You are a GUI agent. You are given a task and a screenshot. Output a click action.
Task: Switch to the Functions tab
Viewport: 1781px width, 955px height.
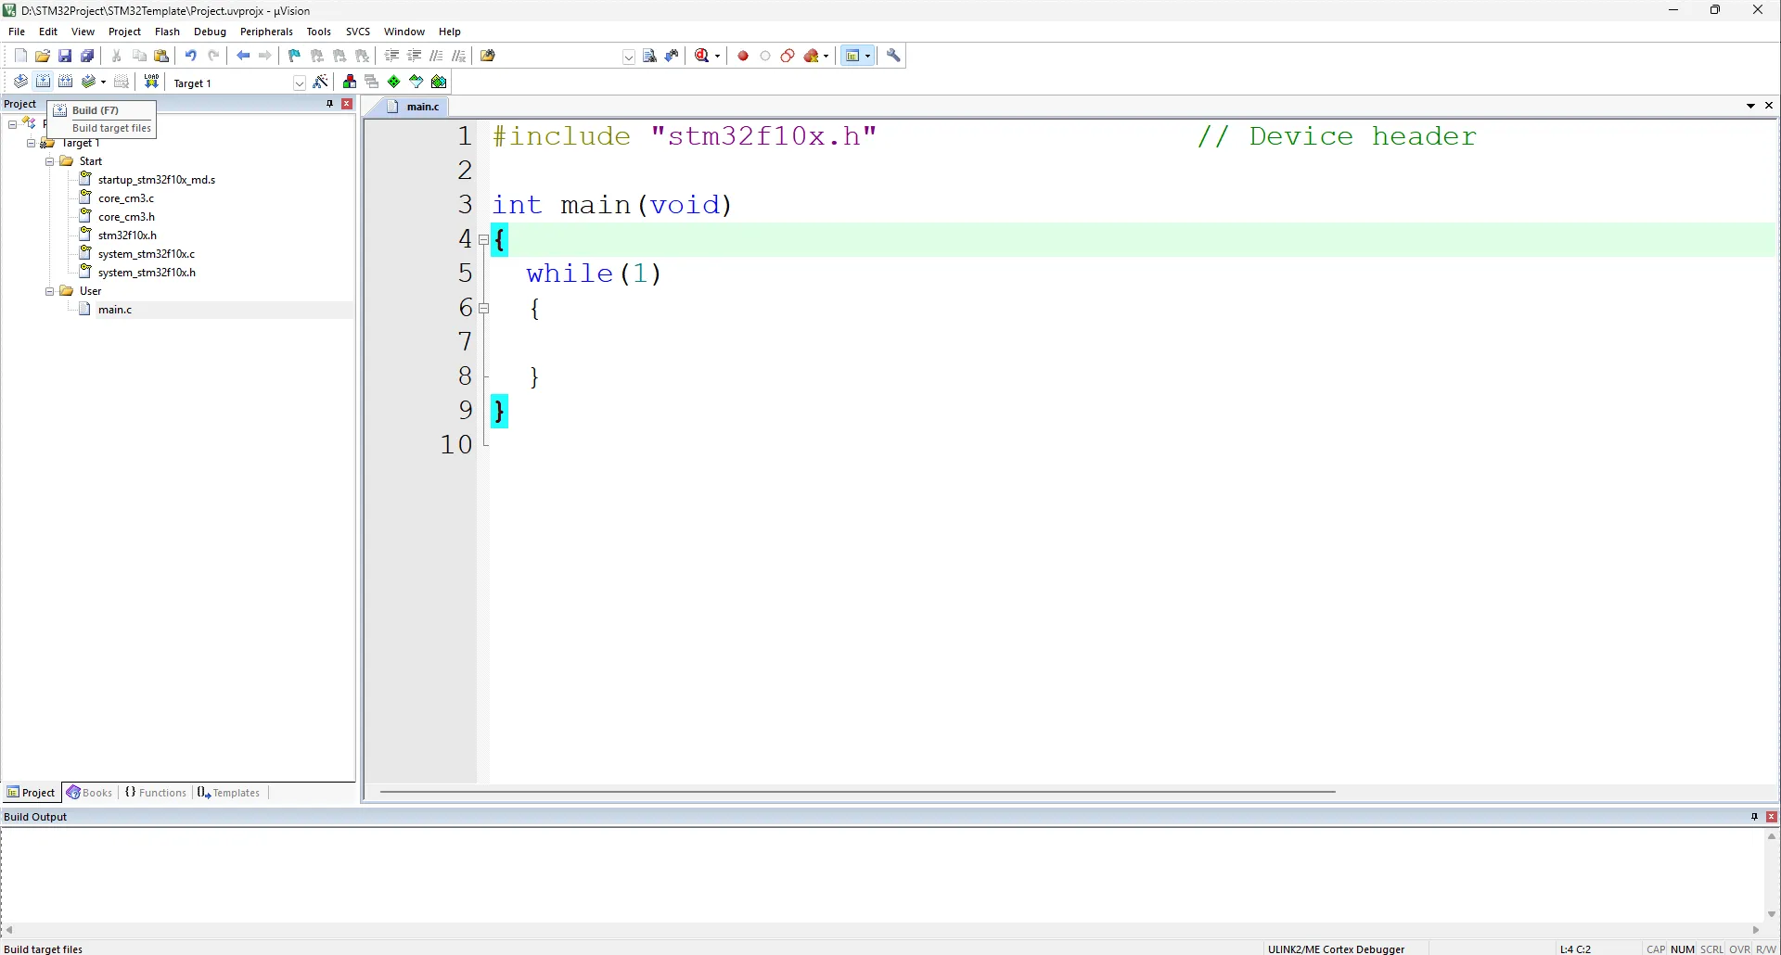pos(156,793)
